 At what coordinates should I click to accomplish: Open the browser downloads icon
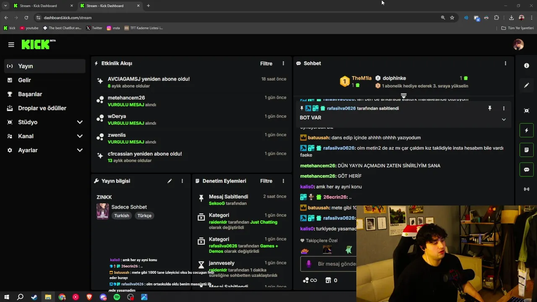(511, 18)
